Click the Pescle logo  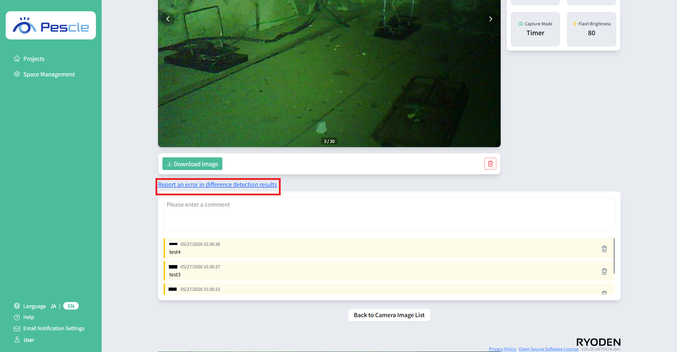(x=51, y=25)
